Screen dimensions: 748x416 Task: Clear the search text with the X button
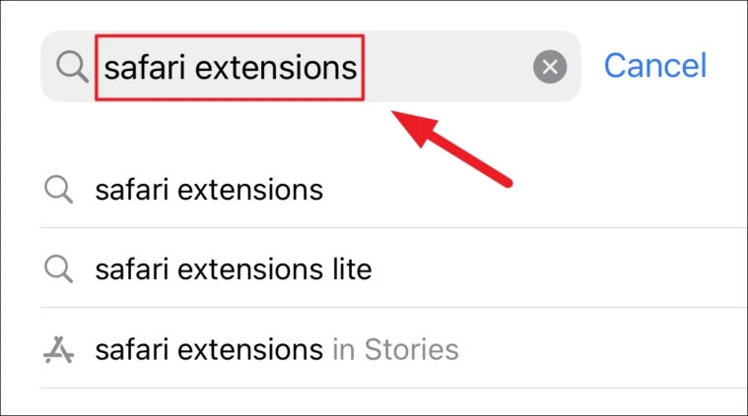point(550,67)
